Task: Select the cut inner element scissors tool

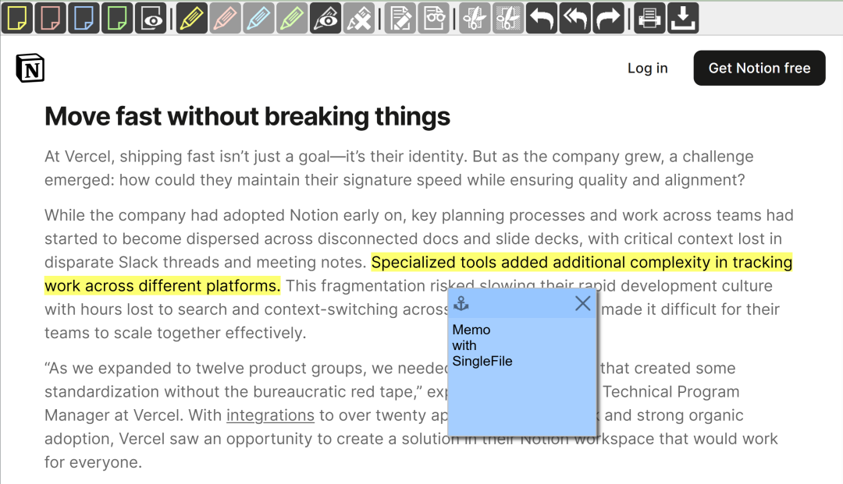Action: click(x=475, y=18)
